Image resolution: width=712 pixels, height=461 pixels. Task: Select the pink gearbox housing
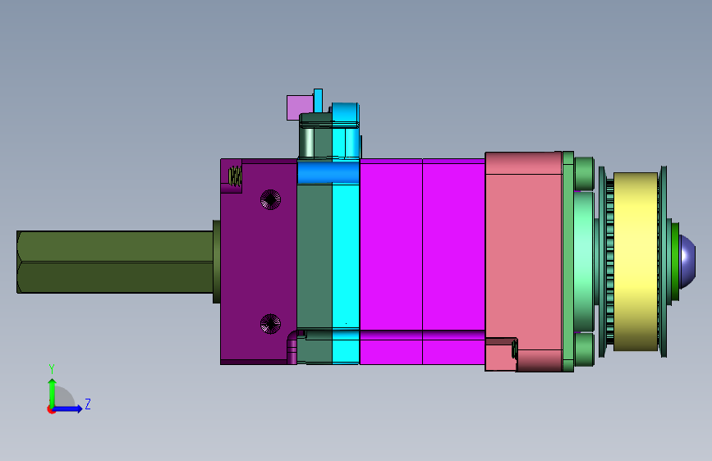(x=524, y=262)
